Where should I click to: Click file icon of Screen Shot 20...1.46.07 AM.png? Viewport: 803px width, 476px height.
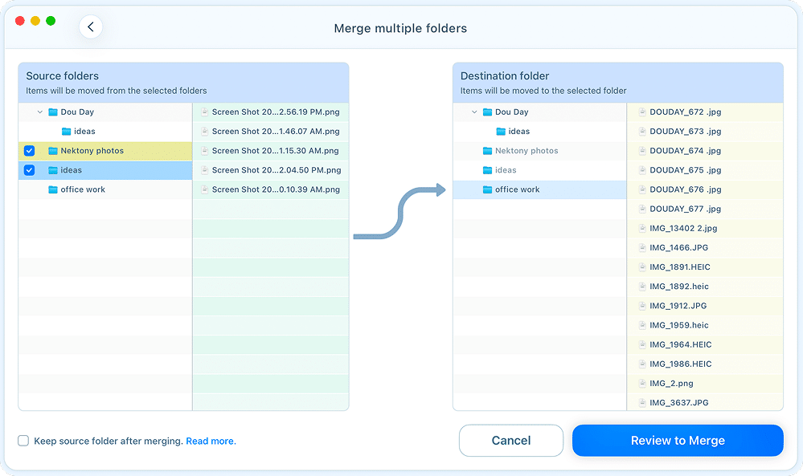tap(204, 132)
